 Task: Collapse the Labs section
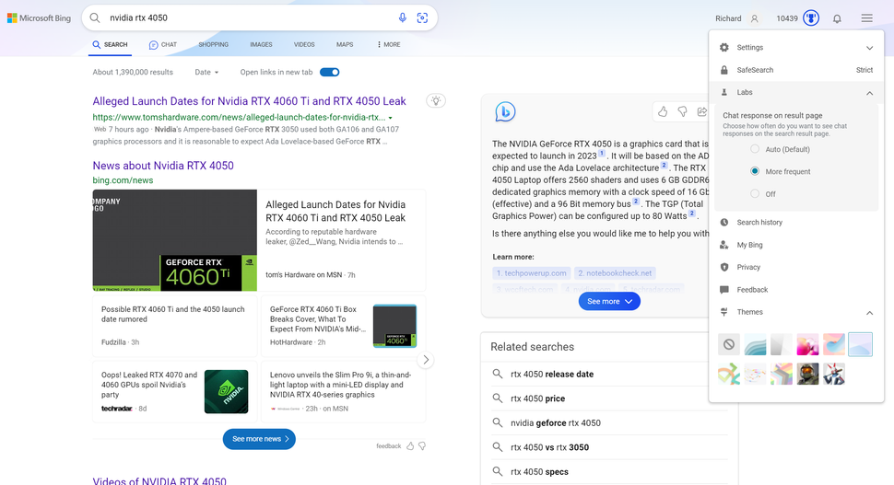(796, 92)
